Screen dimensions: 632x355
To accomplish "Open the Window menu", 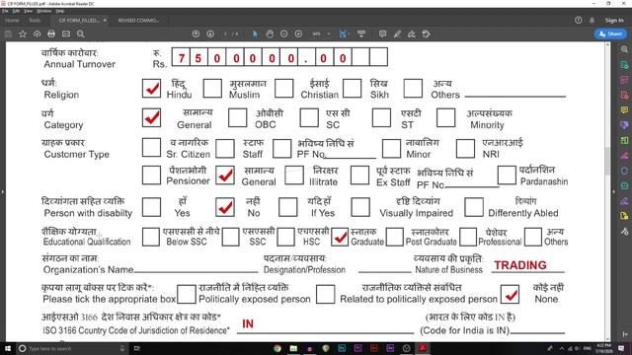I will [x=43, y=11].
